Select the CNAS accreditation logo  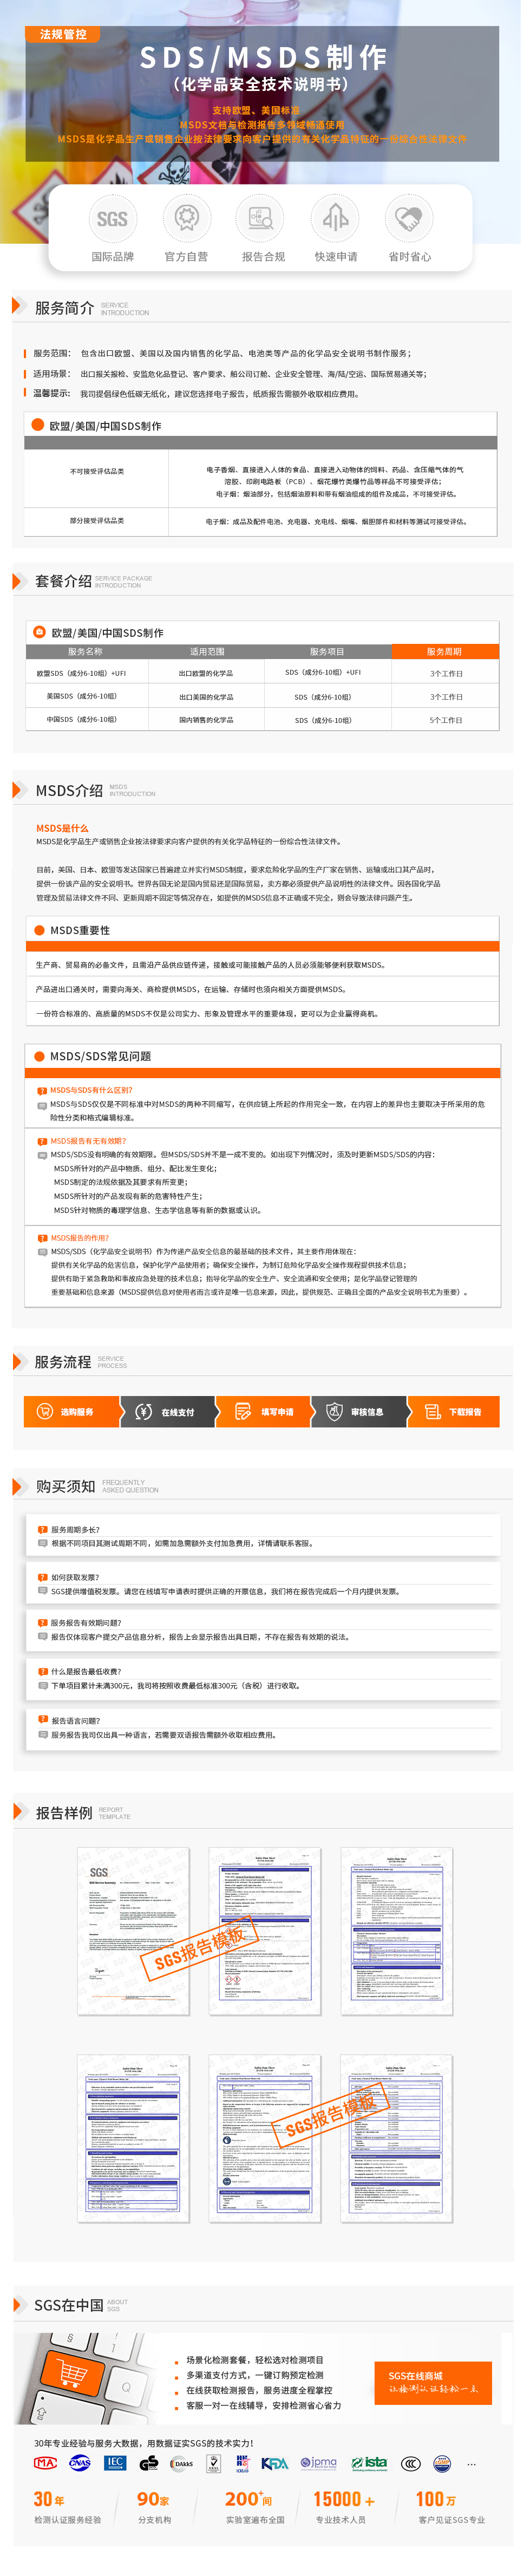pos(79,2462)
